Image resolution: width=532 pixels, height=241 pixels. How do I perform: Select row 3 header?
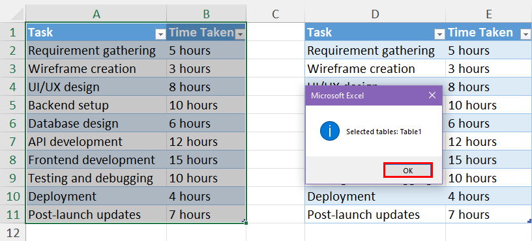(x=13, y=69)
